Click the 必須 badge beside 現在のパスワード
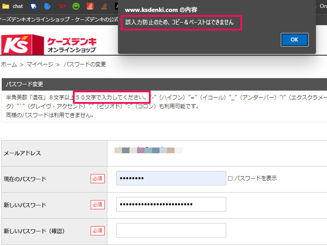 [x=98, y=179]
